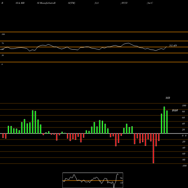Click the -12 value in mini chart

pyautogui.click(x=121, y=183)
